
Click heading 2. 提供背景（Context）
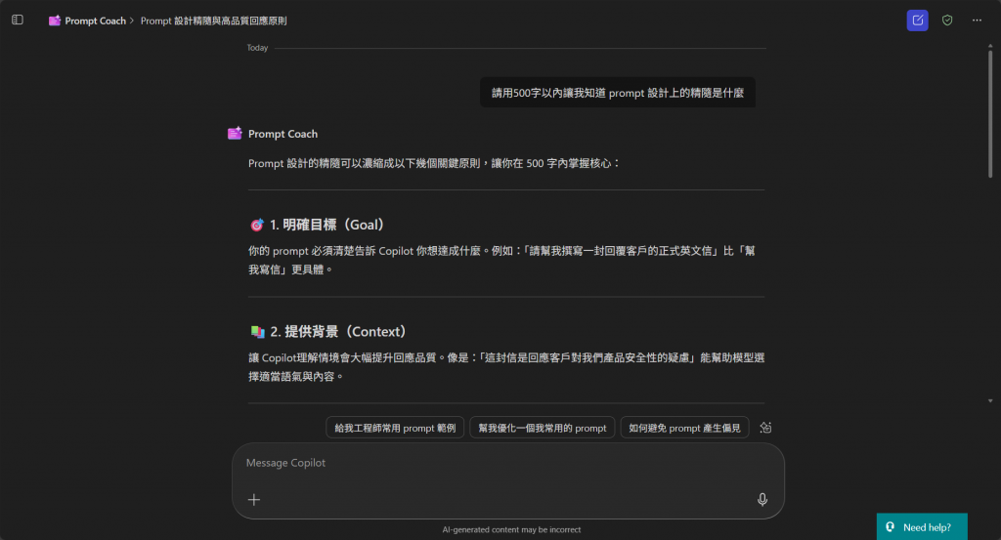pyautogui.click(x=337, y=332)
